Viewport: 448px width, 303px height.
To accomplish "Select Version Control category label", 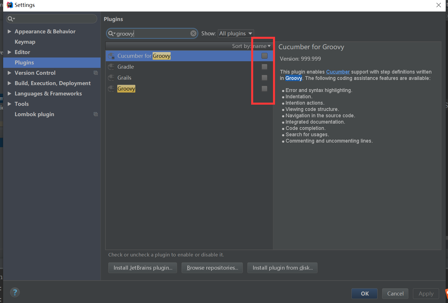I will 35,73.
